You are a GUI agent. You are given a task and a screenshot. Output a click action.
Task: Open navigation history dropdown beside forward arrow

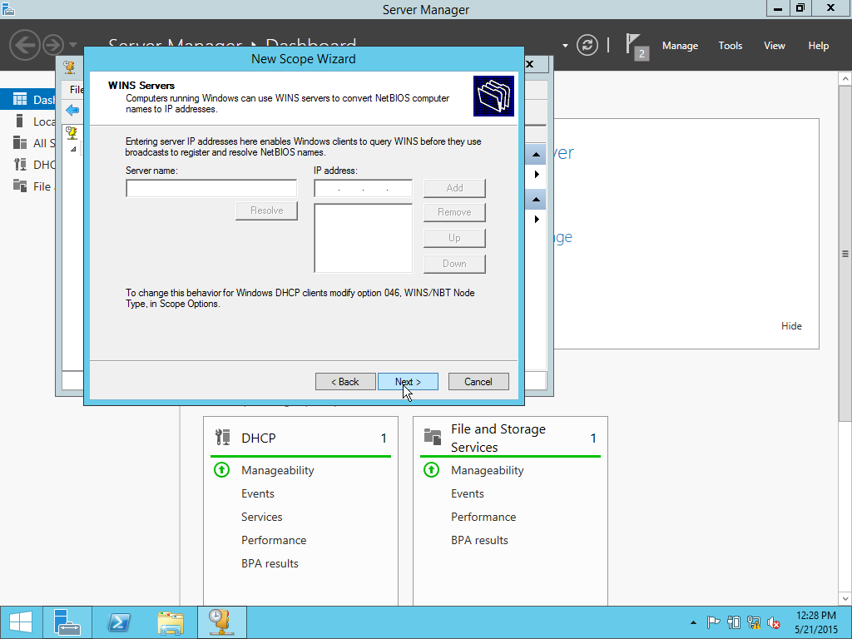point(73,45)
